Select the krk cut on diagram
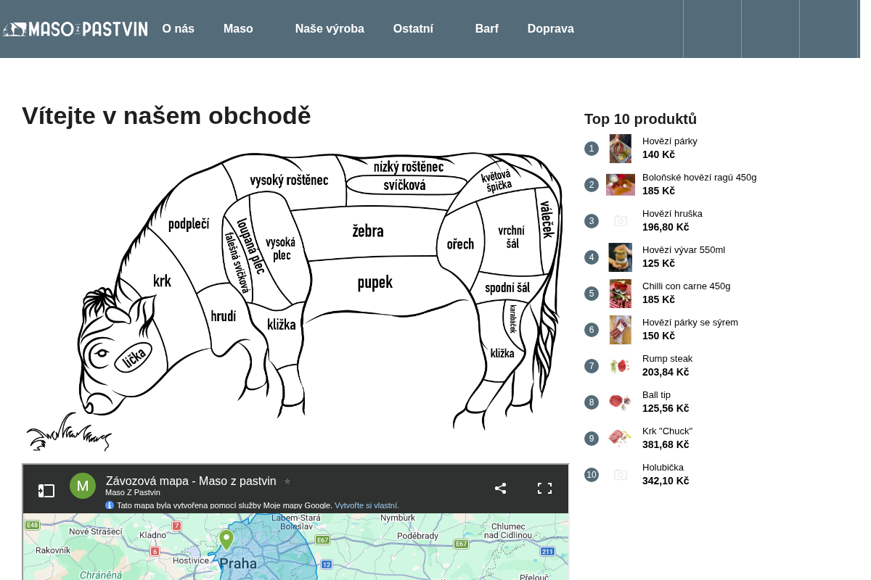Image resolution: width=871 pixels, height=580 pixels. click(162, 281)
